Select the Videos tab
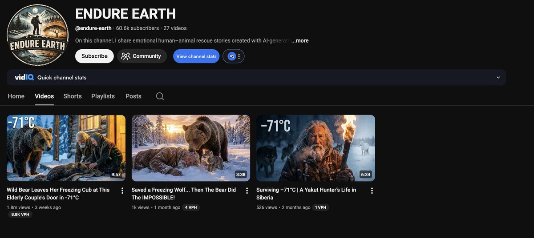 [x=44, y=96]
